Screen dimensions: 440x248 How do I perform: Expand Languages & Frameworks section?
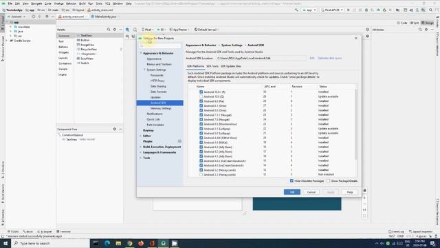141,152
